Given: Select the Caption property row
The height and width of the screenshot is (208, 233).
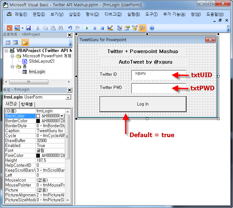Looking at the screenshot, I should coord(35,131).
